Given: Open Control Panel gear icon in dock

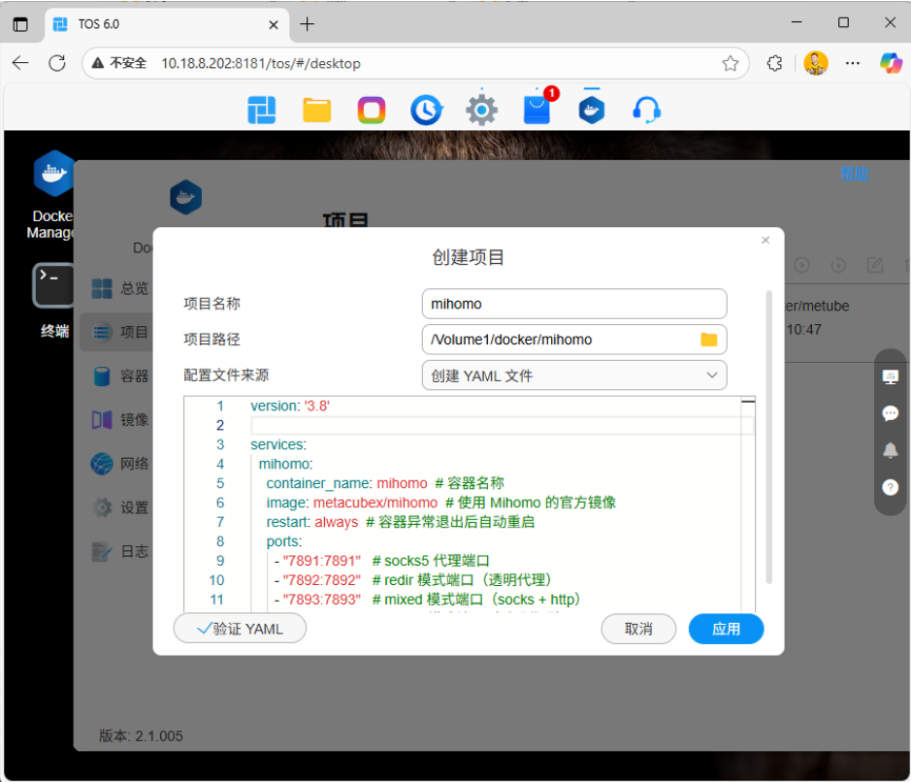Looking at the screenshot, I should point(481,110).
